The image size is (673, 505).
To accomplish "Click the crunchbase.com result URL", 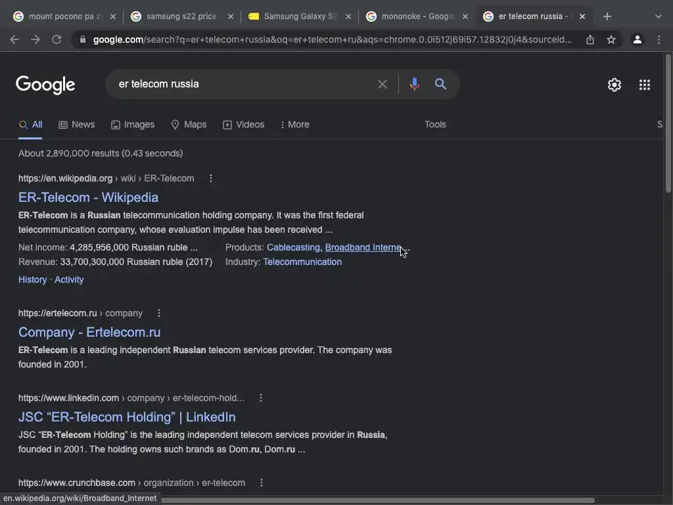I will (131, 483).
